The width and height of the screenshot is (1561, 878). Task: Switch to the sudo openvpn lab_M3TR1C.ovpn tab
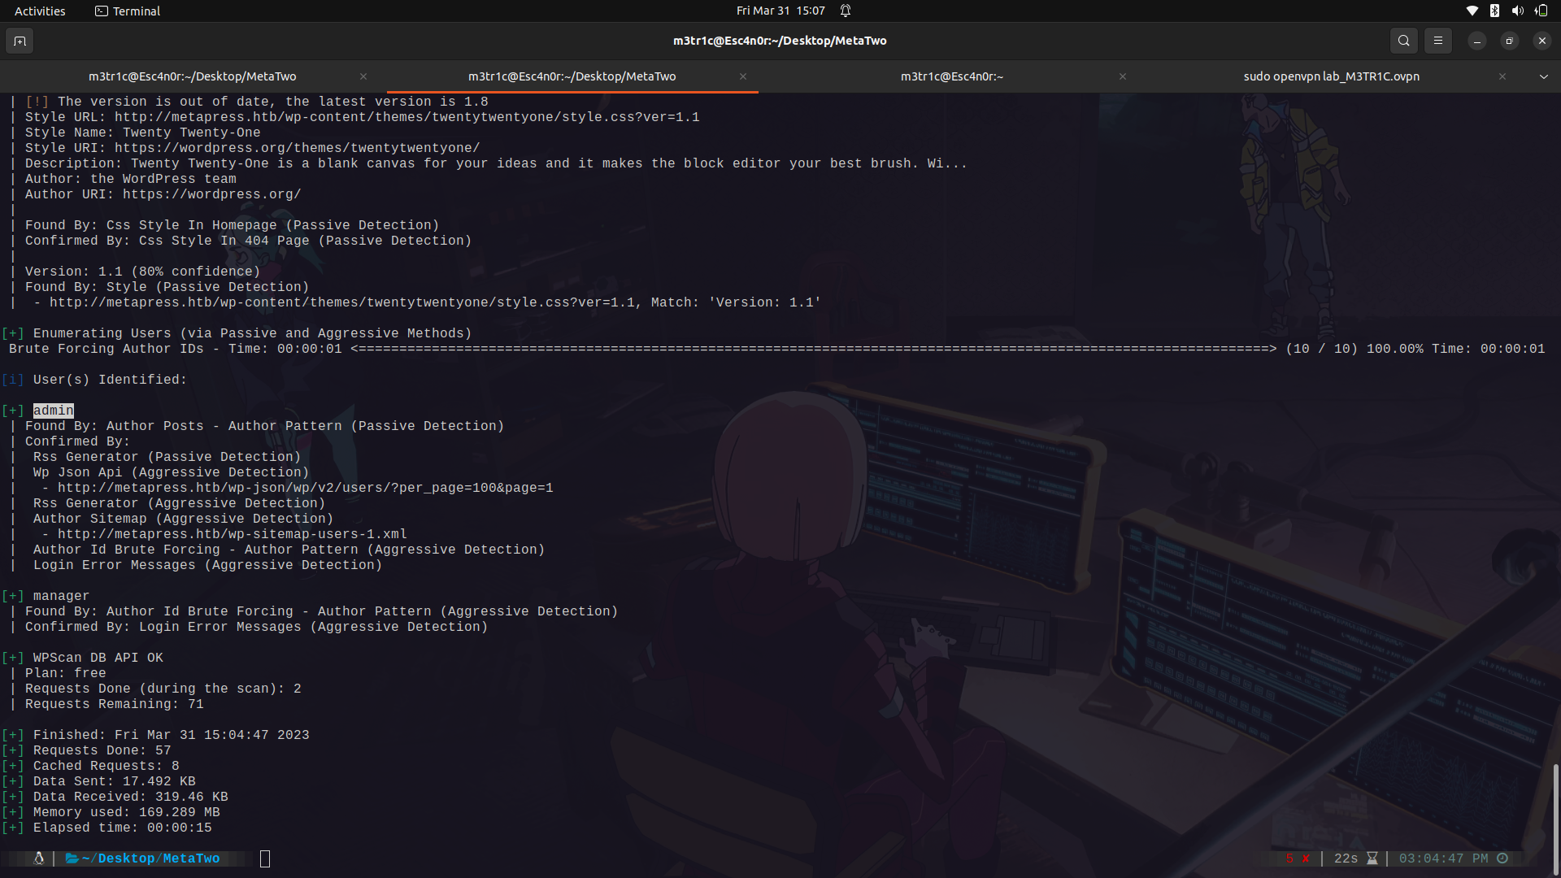pyautogui.click(x=1331, y=76)
